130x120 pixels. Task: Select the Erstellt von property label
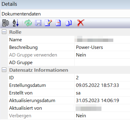point(21,93)
